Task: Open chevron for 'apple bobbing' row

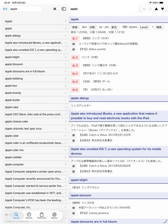Action: coord(65,78)
